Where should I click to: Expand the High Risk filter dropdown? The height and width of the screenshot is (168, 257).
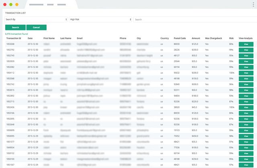100,20
